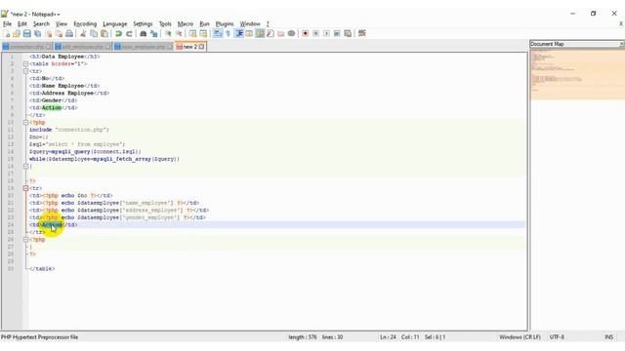625x351 pixels.
Task: Toggle Show All Characters pilcrow icon
Action: coord(228,34)
